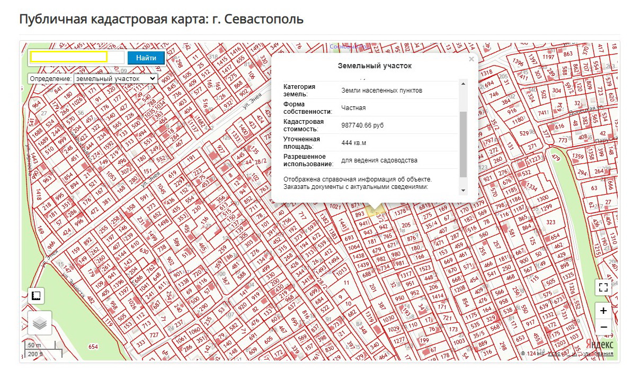The height and width of the screenshot is (371, 632).
Task: Close the Земельный участок popup
Action: click(471, 60)
